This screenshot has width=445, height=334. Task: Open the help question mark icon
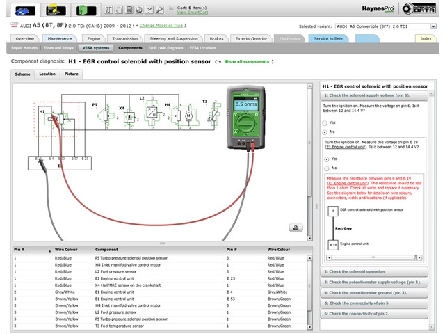point(149,10)
